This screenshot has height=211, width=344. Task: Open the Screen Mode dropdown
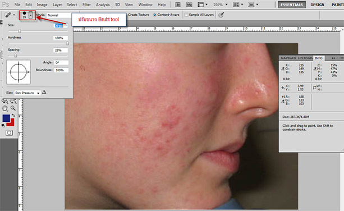(x=254, y=4)
